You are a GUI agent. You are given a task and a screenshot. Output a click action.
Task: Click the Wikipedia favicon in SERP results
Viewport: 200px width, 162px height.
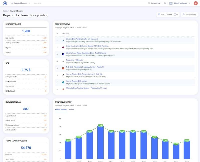[63, 61]
